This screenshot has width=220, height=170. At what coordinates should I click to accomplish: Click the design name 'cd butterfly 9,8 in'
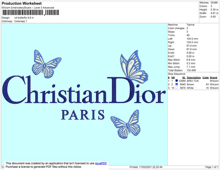(24, 18)
